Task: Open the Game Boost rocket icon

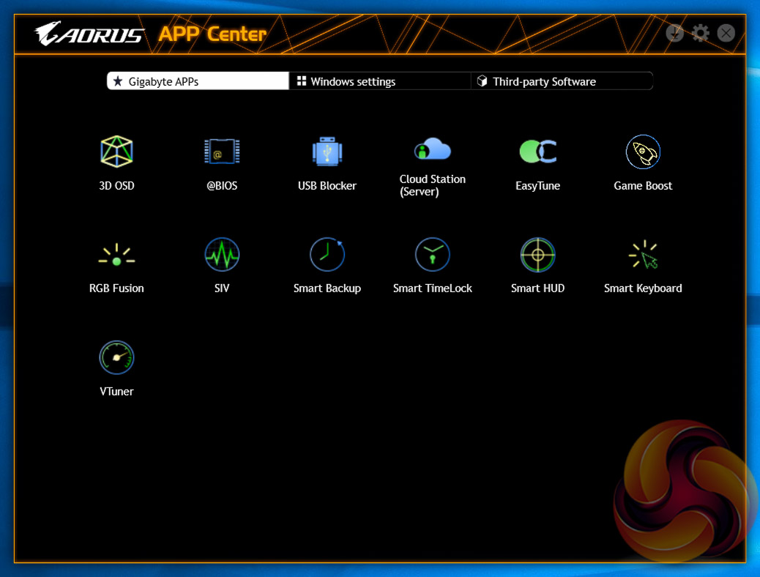Action: coord(643,152)
